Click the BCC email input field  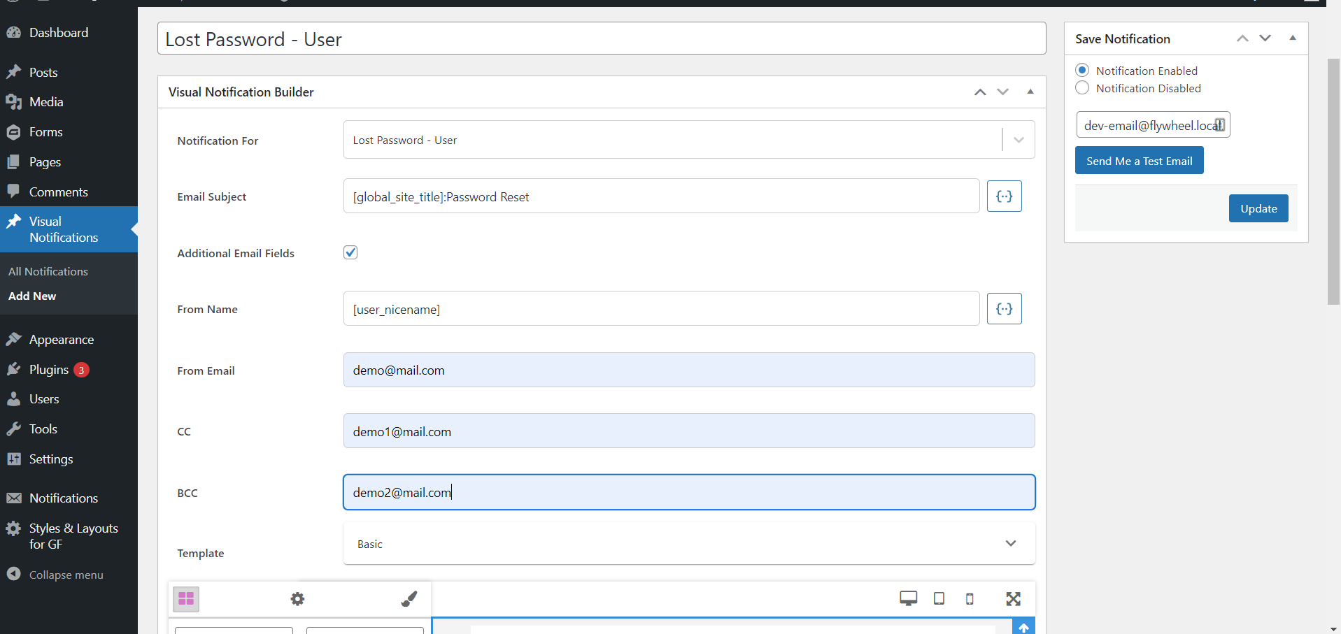coord(689,492)
